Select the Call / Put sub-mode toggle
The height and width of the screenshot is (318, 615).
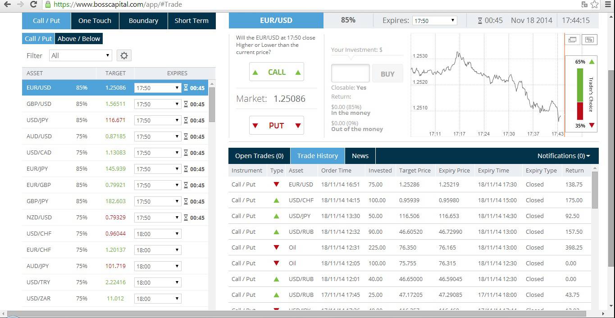38,39
